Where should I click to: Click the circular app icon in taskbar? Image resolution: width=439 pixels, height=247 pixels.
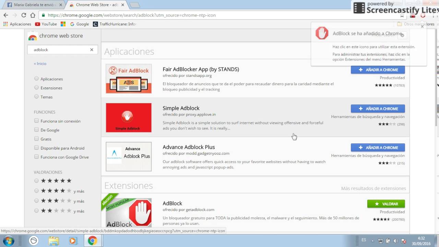[x=34, y=241]
